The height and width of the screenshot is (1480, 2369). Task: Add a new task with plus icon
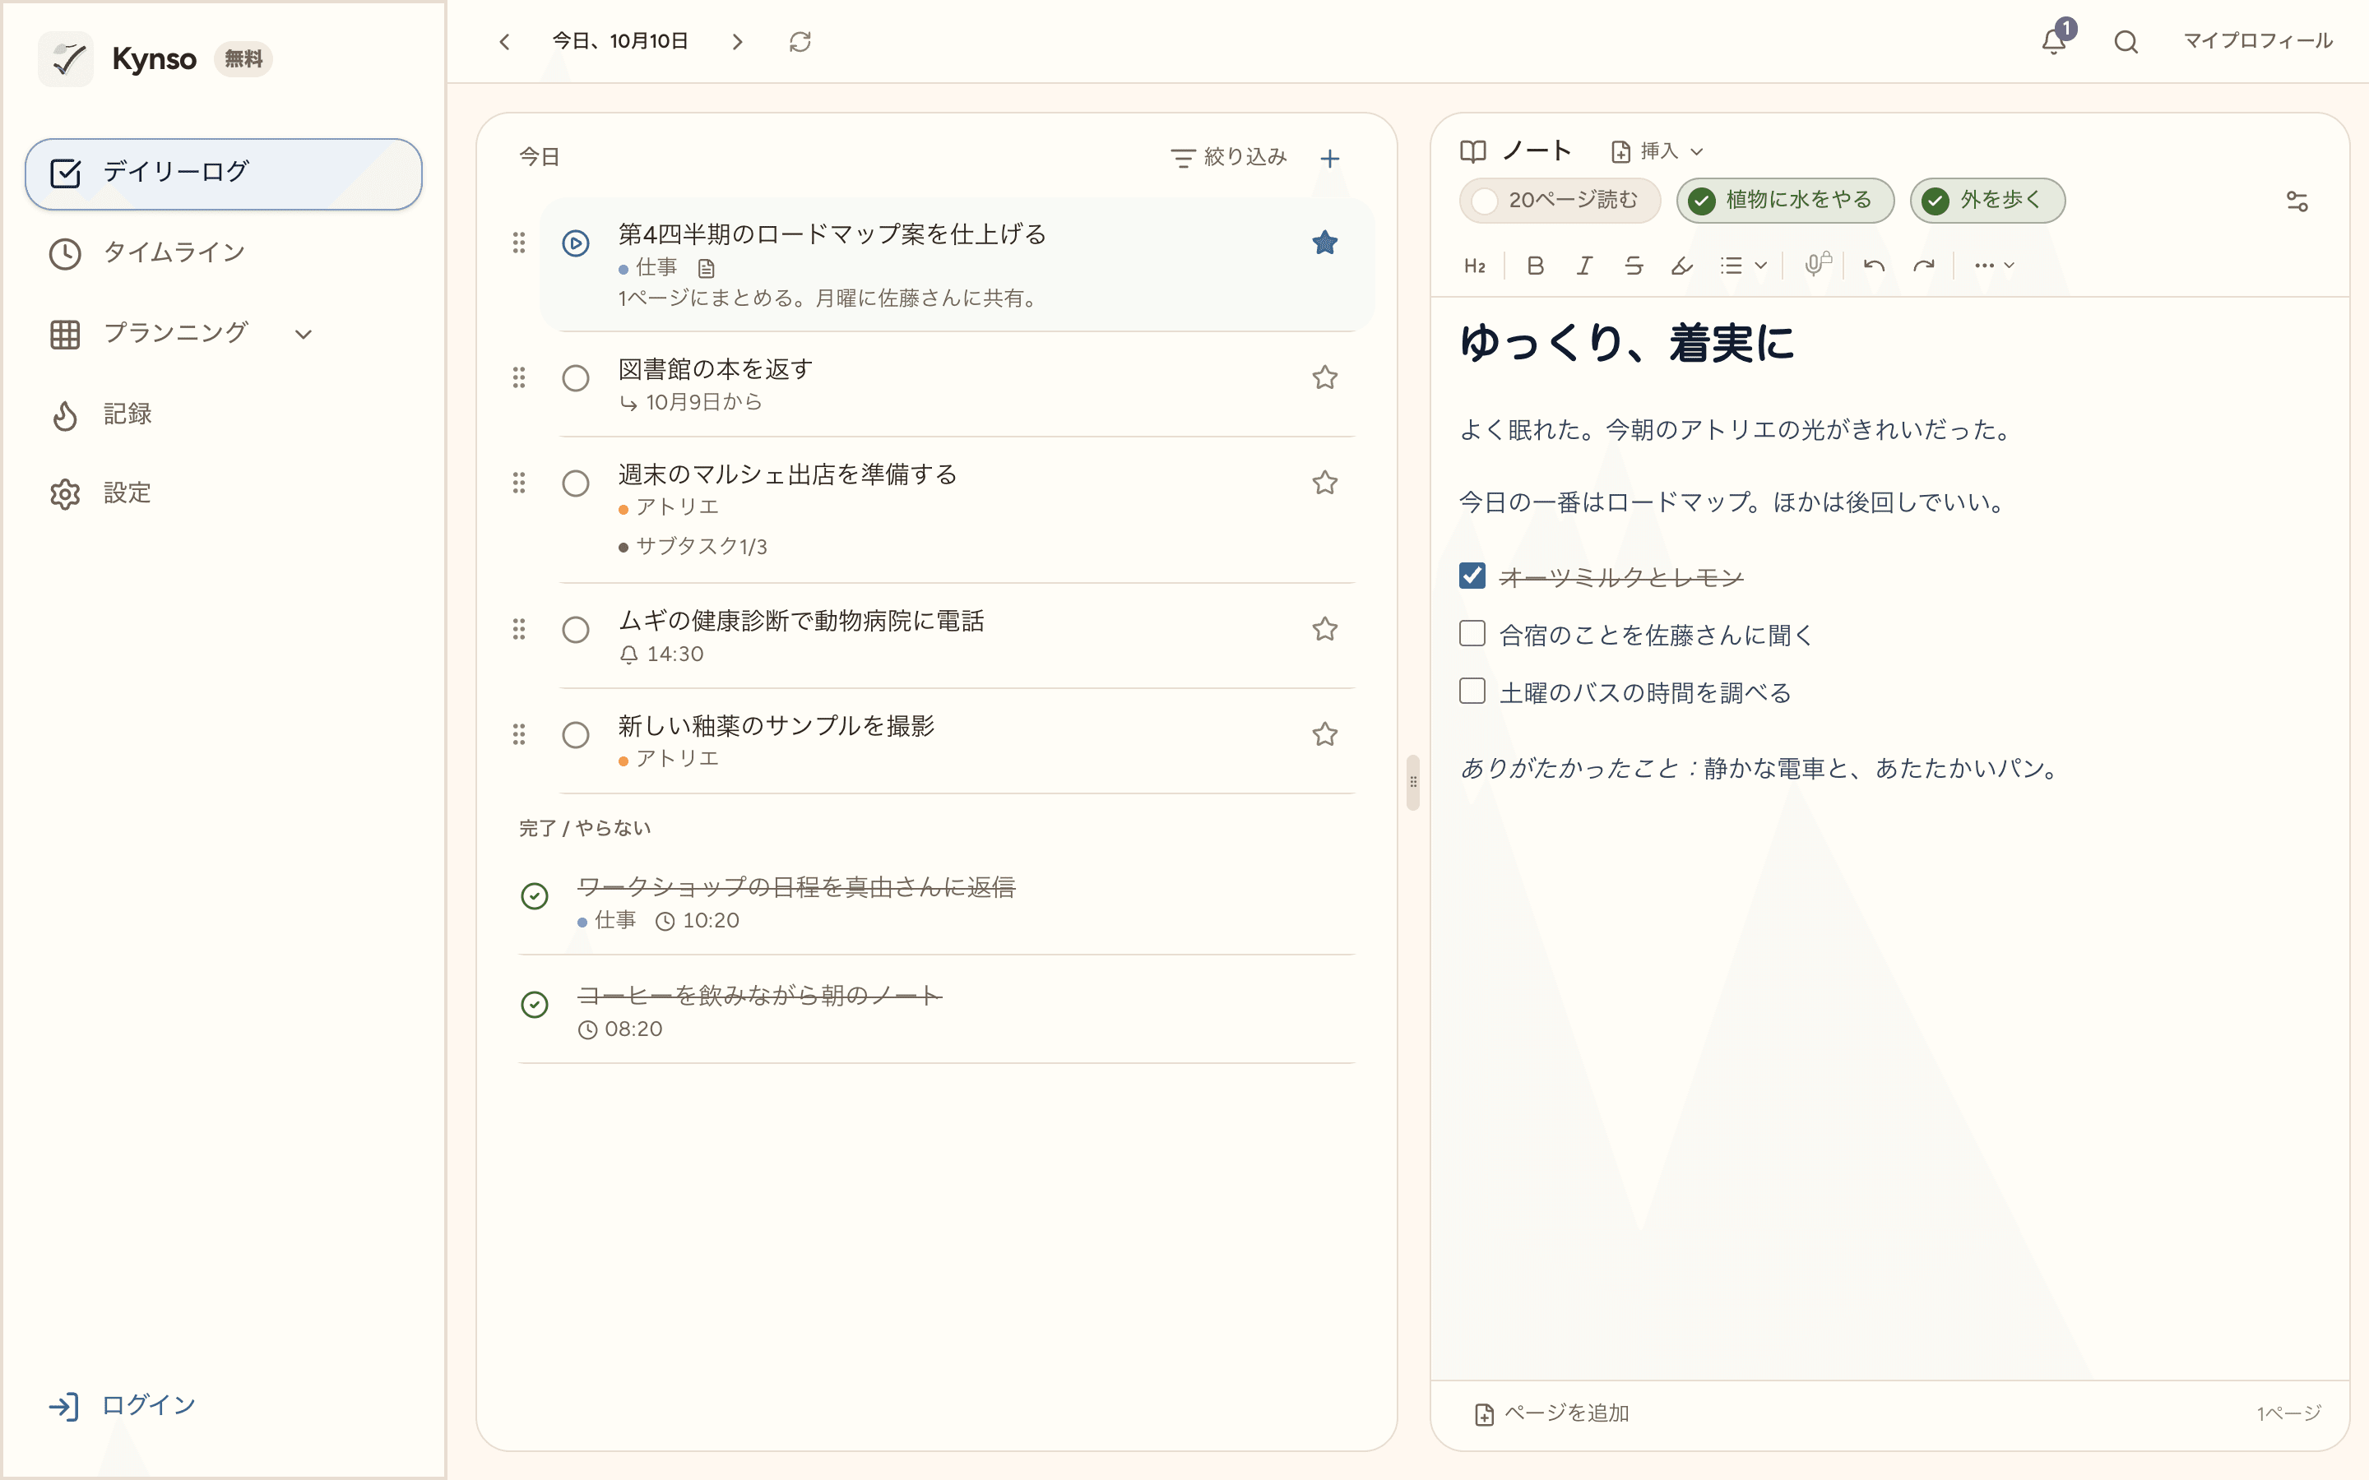click(x=1329, y=158)
